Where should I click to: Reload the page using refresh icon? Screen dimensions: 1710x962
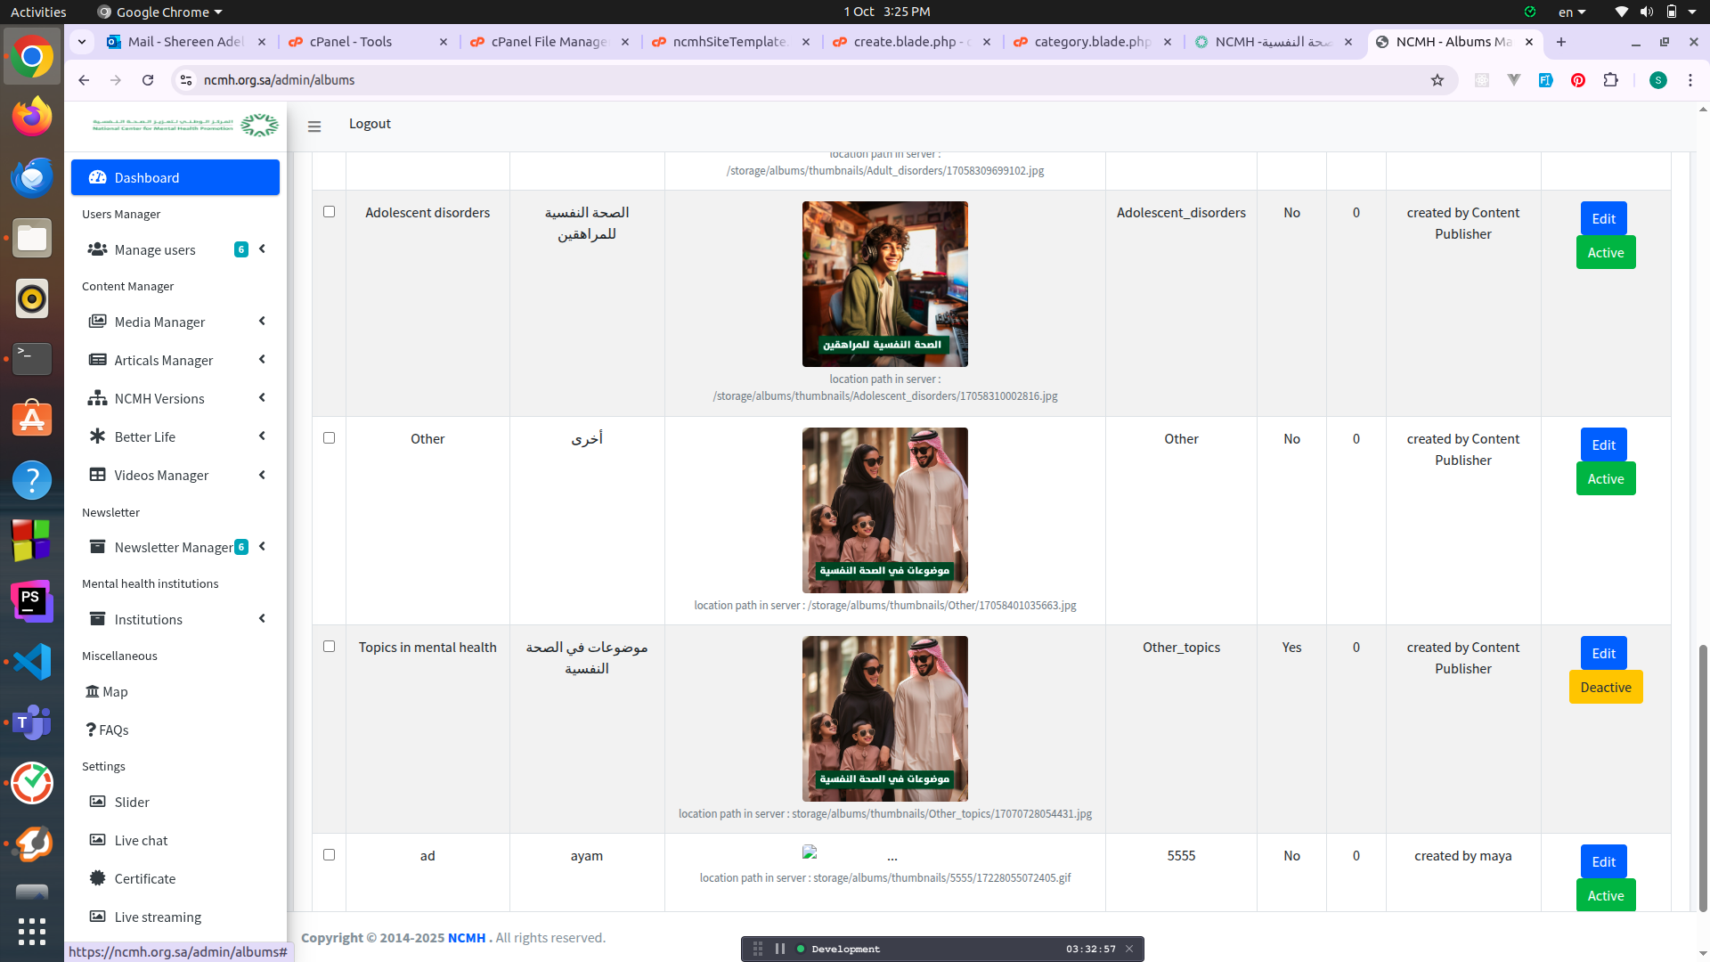point(148,80)
